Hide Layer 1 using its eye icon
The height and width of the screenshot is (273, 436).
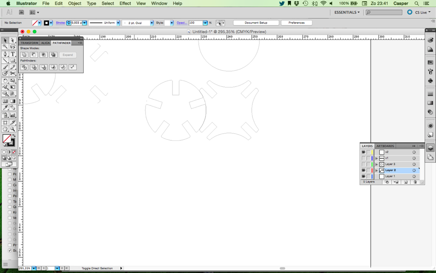pyautogui.click(x=363, y=176)
